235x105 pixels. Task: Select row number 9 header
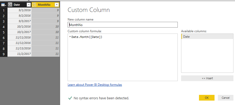(4, 54)
